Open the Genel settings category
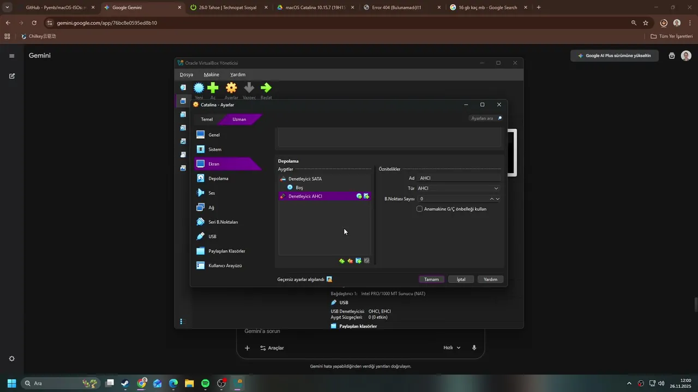This screenshot has width=698, height=392. pyautogui.click(x=228, y=134)
